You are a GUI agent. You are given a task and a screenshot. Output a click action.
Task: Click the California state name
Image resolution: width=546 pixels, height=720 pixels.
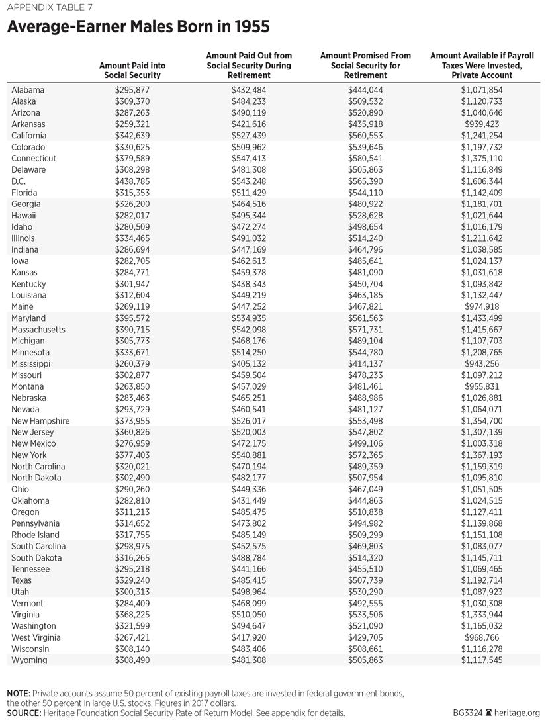coord(30,136)
